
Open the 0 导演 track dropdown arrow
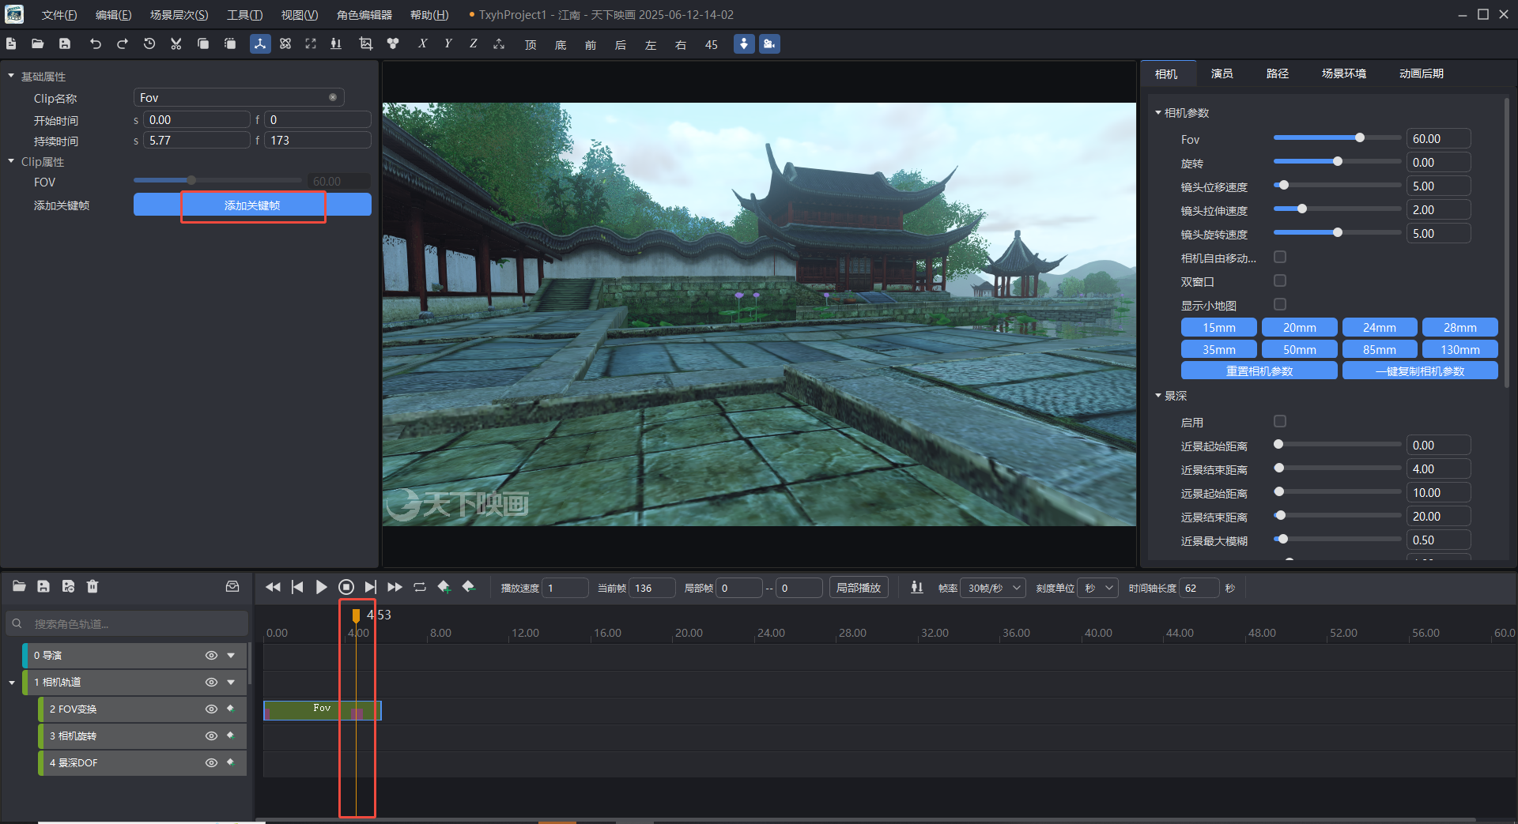pos(231,655)
